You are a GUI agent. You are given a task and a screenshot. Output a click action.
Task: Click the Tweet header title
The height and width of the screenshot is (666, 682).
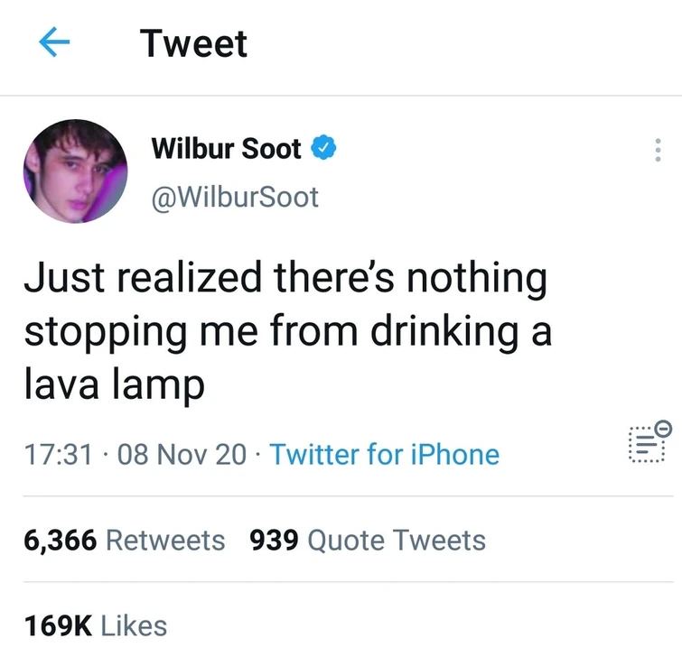pyautogui.click(x=193, y=43)
